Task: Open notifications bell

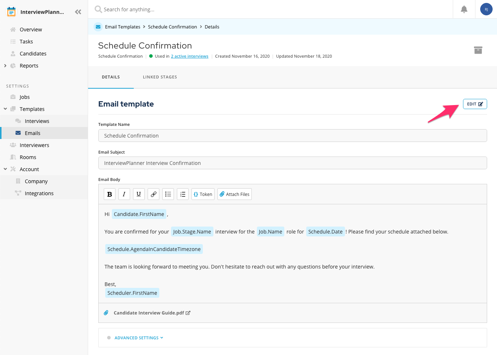Action: 464,9
